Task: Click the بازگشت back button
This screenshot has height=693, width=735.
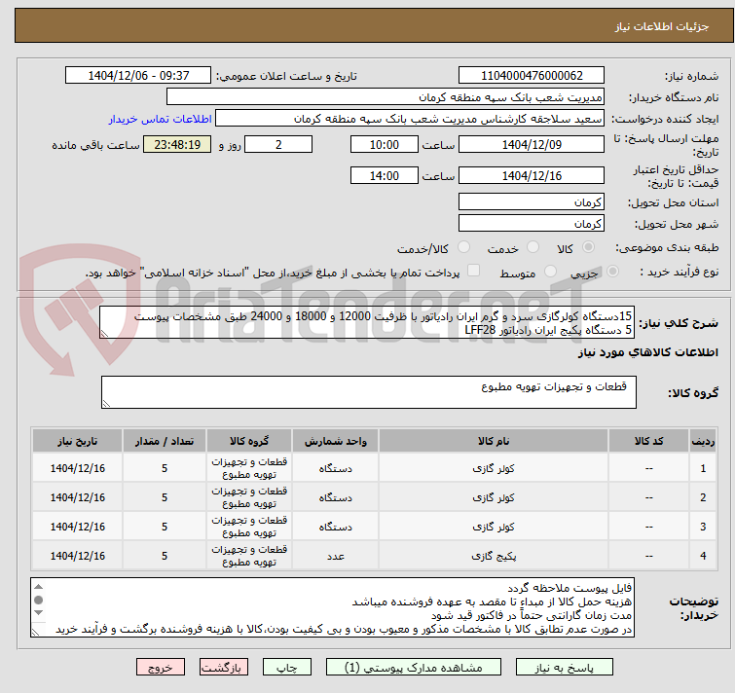Action: click(x=224, y=668)
